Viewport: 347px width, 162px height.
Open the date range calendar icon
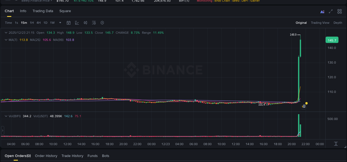[69, 23]
